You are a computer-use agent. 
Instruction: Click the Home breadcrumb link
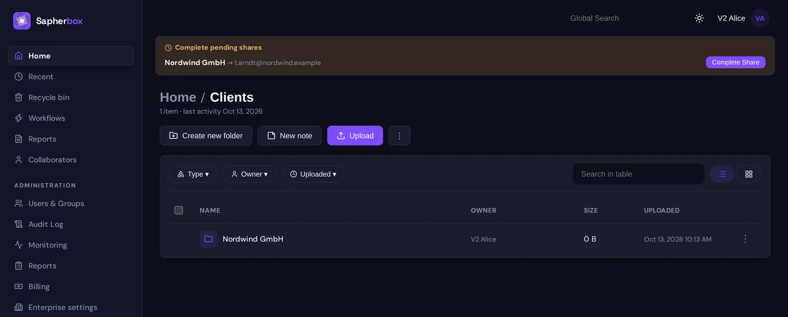pos(178,97)
